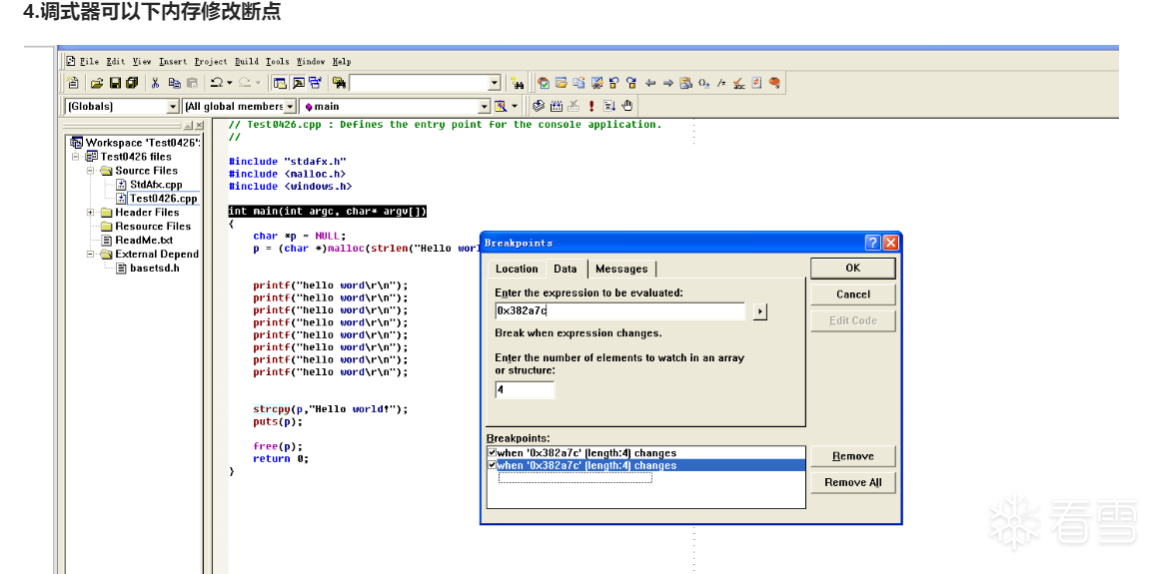Click the Undo arrow icon
The image size is (1159, 574).
coord(216,83)
